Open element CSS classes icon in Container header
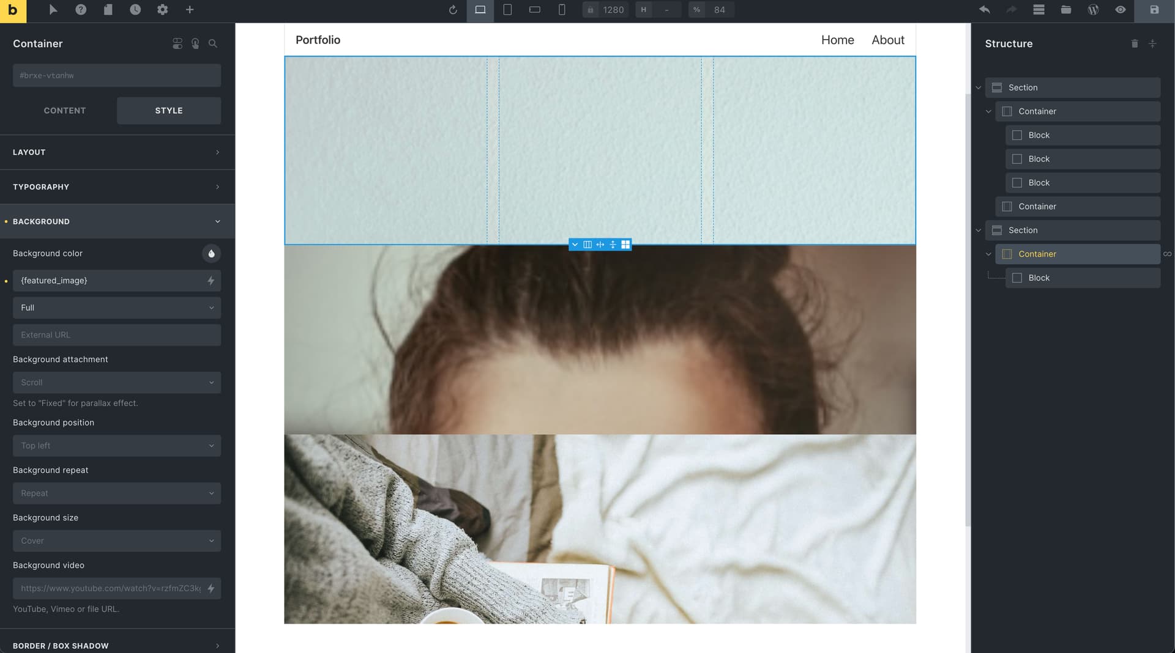The height and width of the screenshot is (653, 1175). 177,43
